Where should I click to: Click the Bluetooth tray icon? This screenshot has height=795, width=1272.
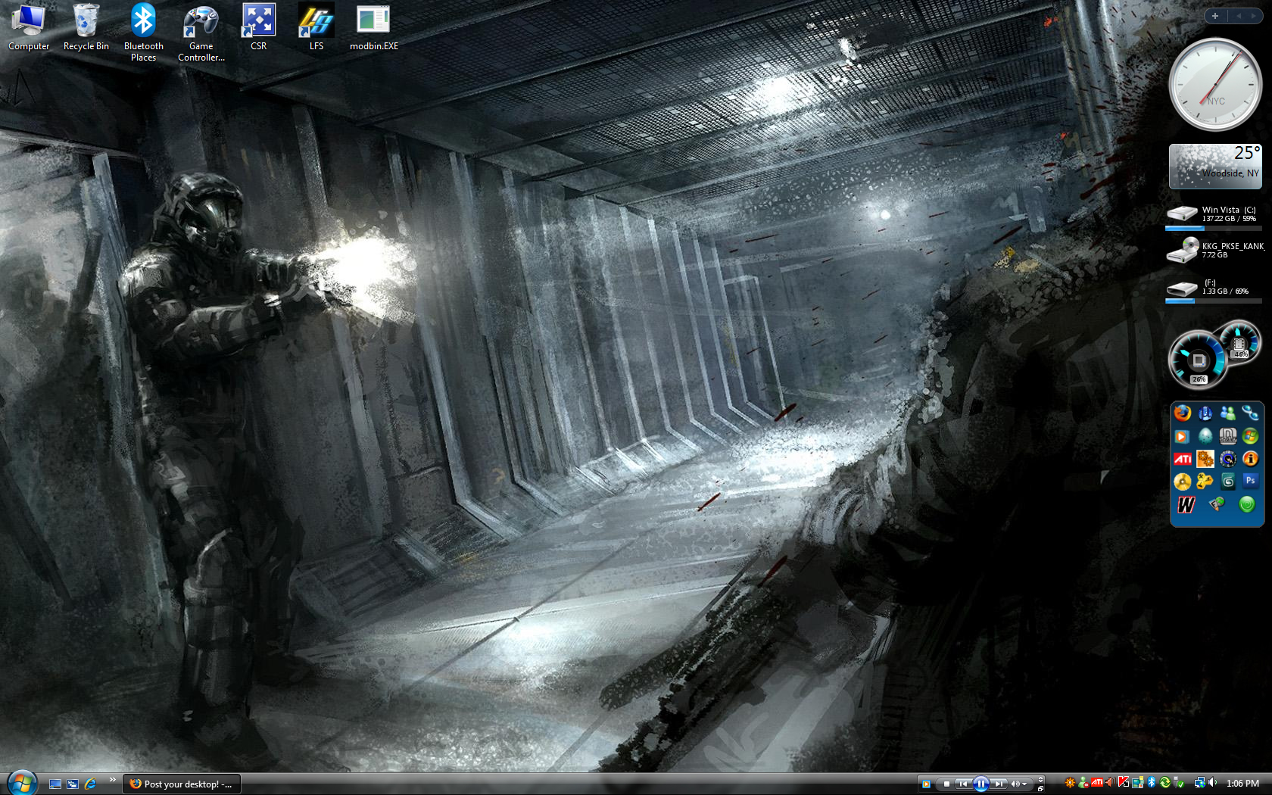(1152, 783)
